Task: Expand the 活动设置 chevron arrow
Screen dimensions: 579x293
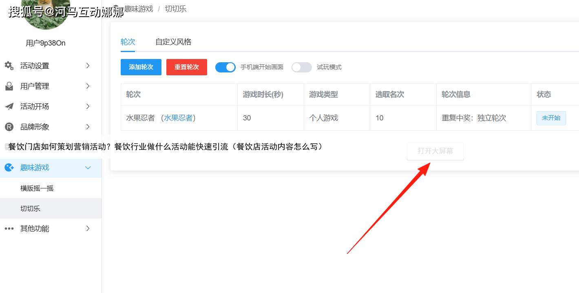Action: pyautogui.click(x=88, y=66)
